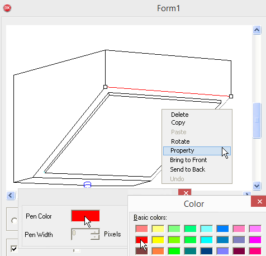Click the vertical scrollbar down arrow

[x=257, y=186]
